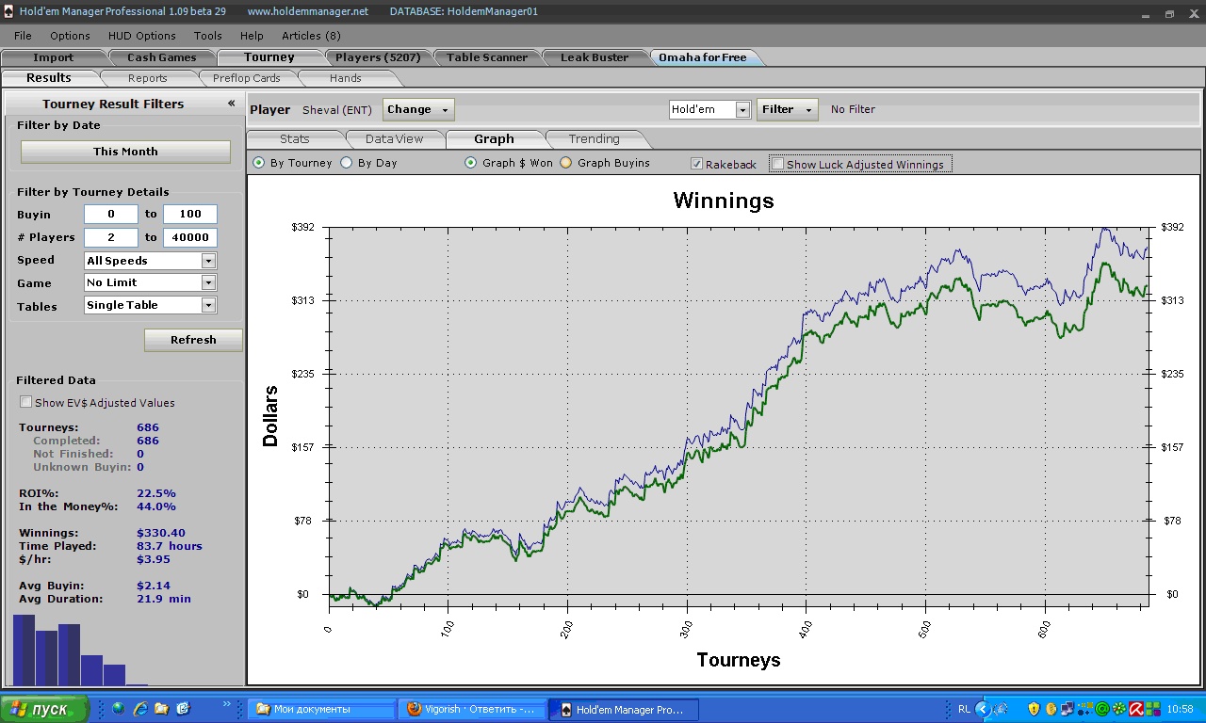Enable Show Luck Adjusted Winnings
The height and width of the screenshot is (723, 1206).
[x=778, y=164]
